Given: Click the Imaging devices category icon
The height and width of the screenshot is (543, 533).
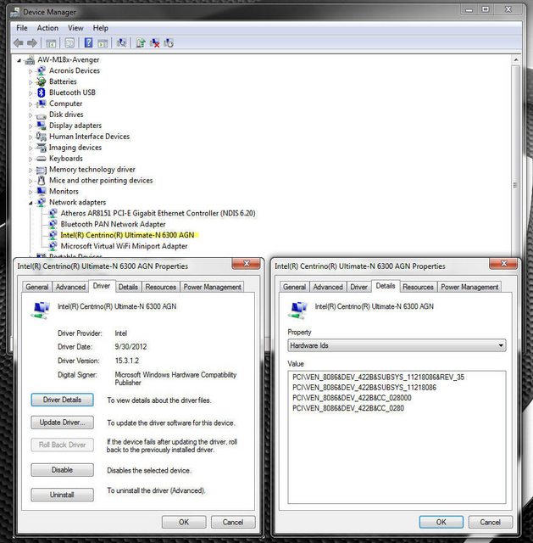Looking at the screenshot, I should point(42,148).
